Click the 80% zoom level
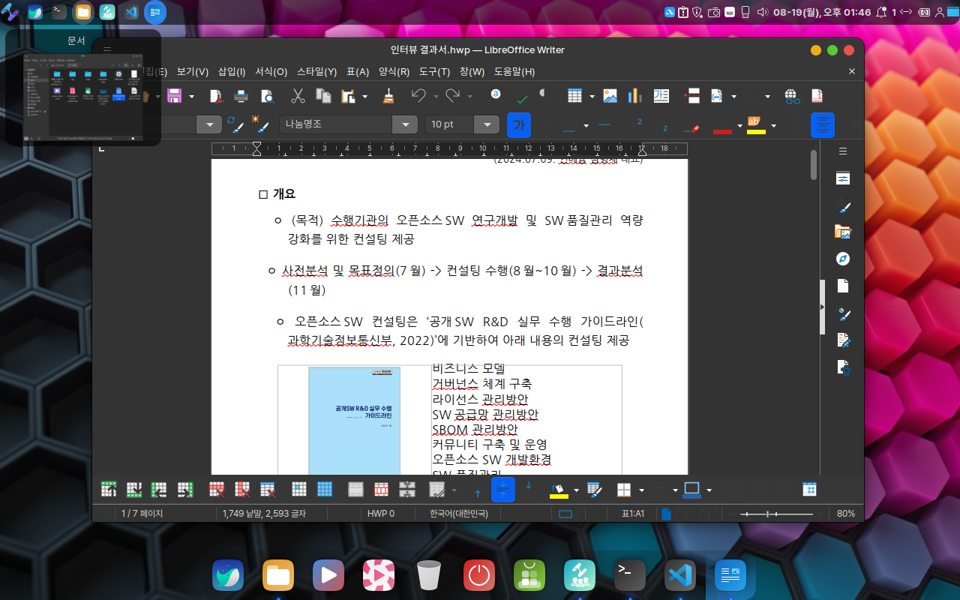Image resolution: width=960 pixels, height=600 pixels. pos(846,514)
